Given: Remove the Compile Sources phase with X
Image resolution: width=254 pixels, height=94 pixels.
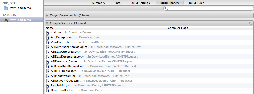Looking at the screenshot, I should (x=251, y=23).
